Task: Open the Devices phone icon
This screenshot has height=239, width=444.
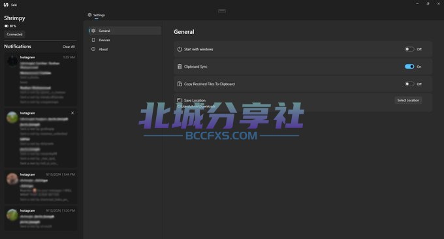Action: click(93, 40)
